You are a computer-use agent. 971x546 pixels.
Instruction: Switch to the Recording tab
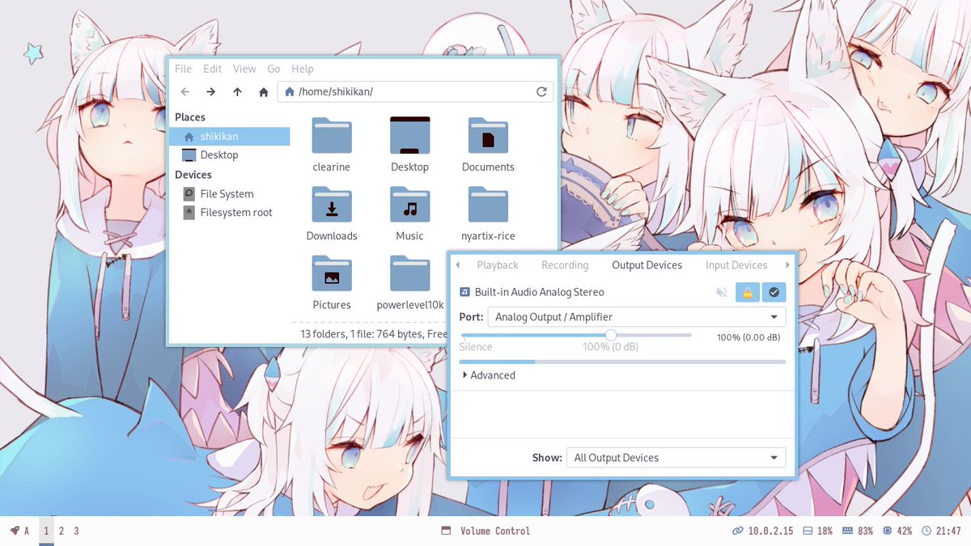pos(565,265)
